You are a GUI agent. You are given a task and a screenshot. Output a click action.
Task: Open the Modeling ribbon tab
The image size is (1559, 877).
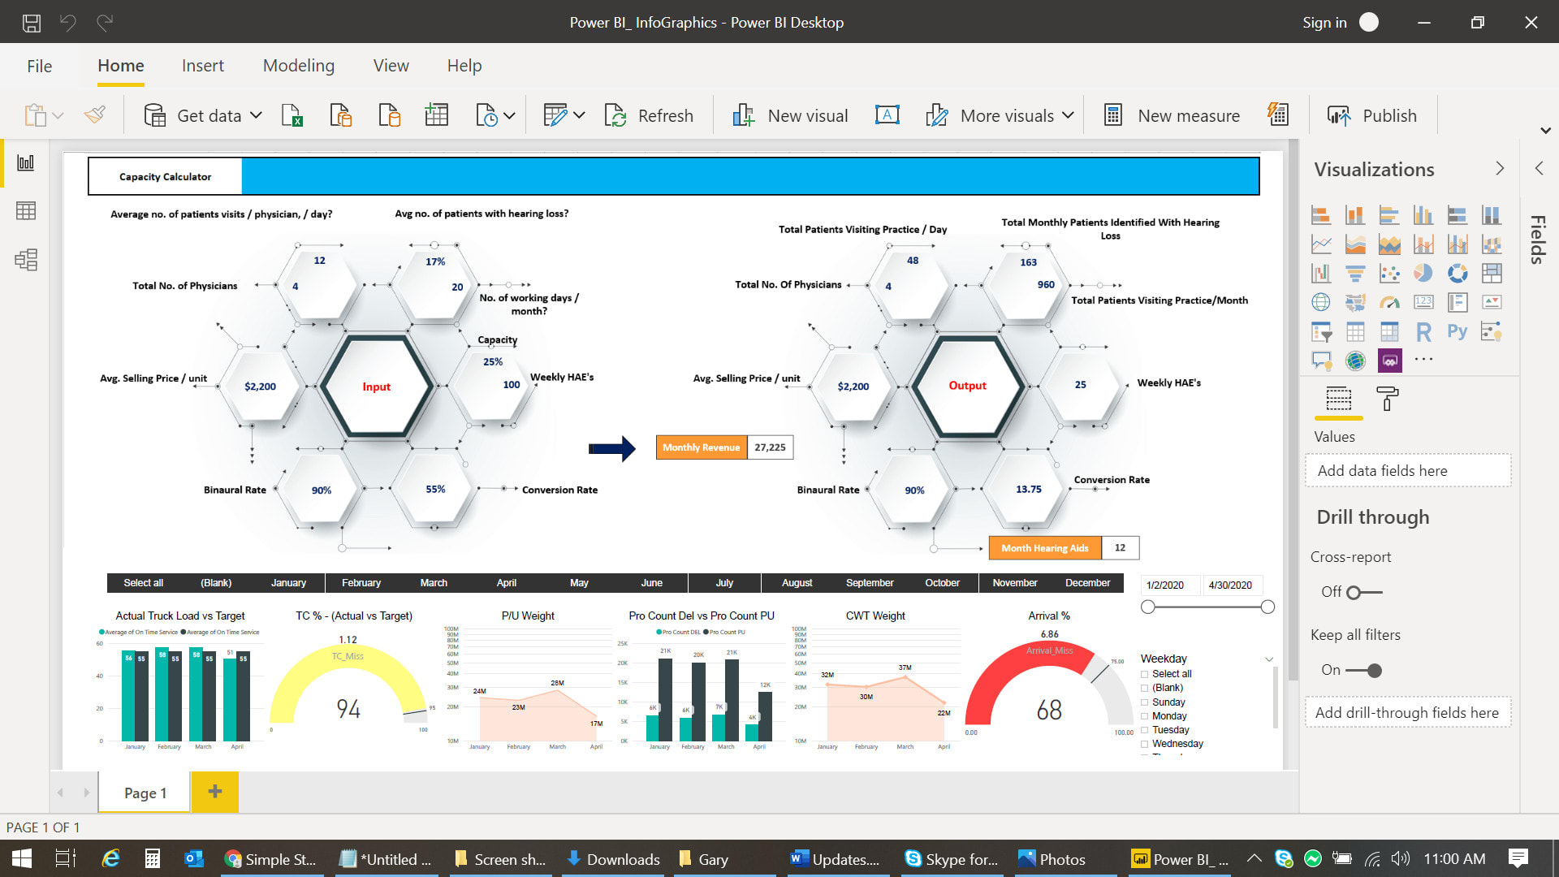[x=298, y=66]
